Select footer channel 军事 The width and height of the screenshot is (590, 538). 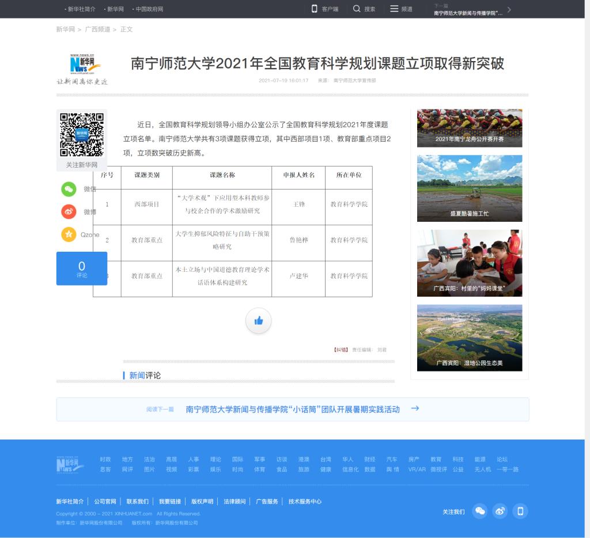[260, 459]
